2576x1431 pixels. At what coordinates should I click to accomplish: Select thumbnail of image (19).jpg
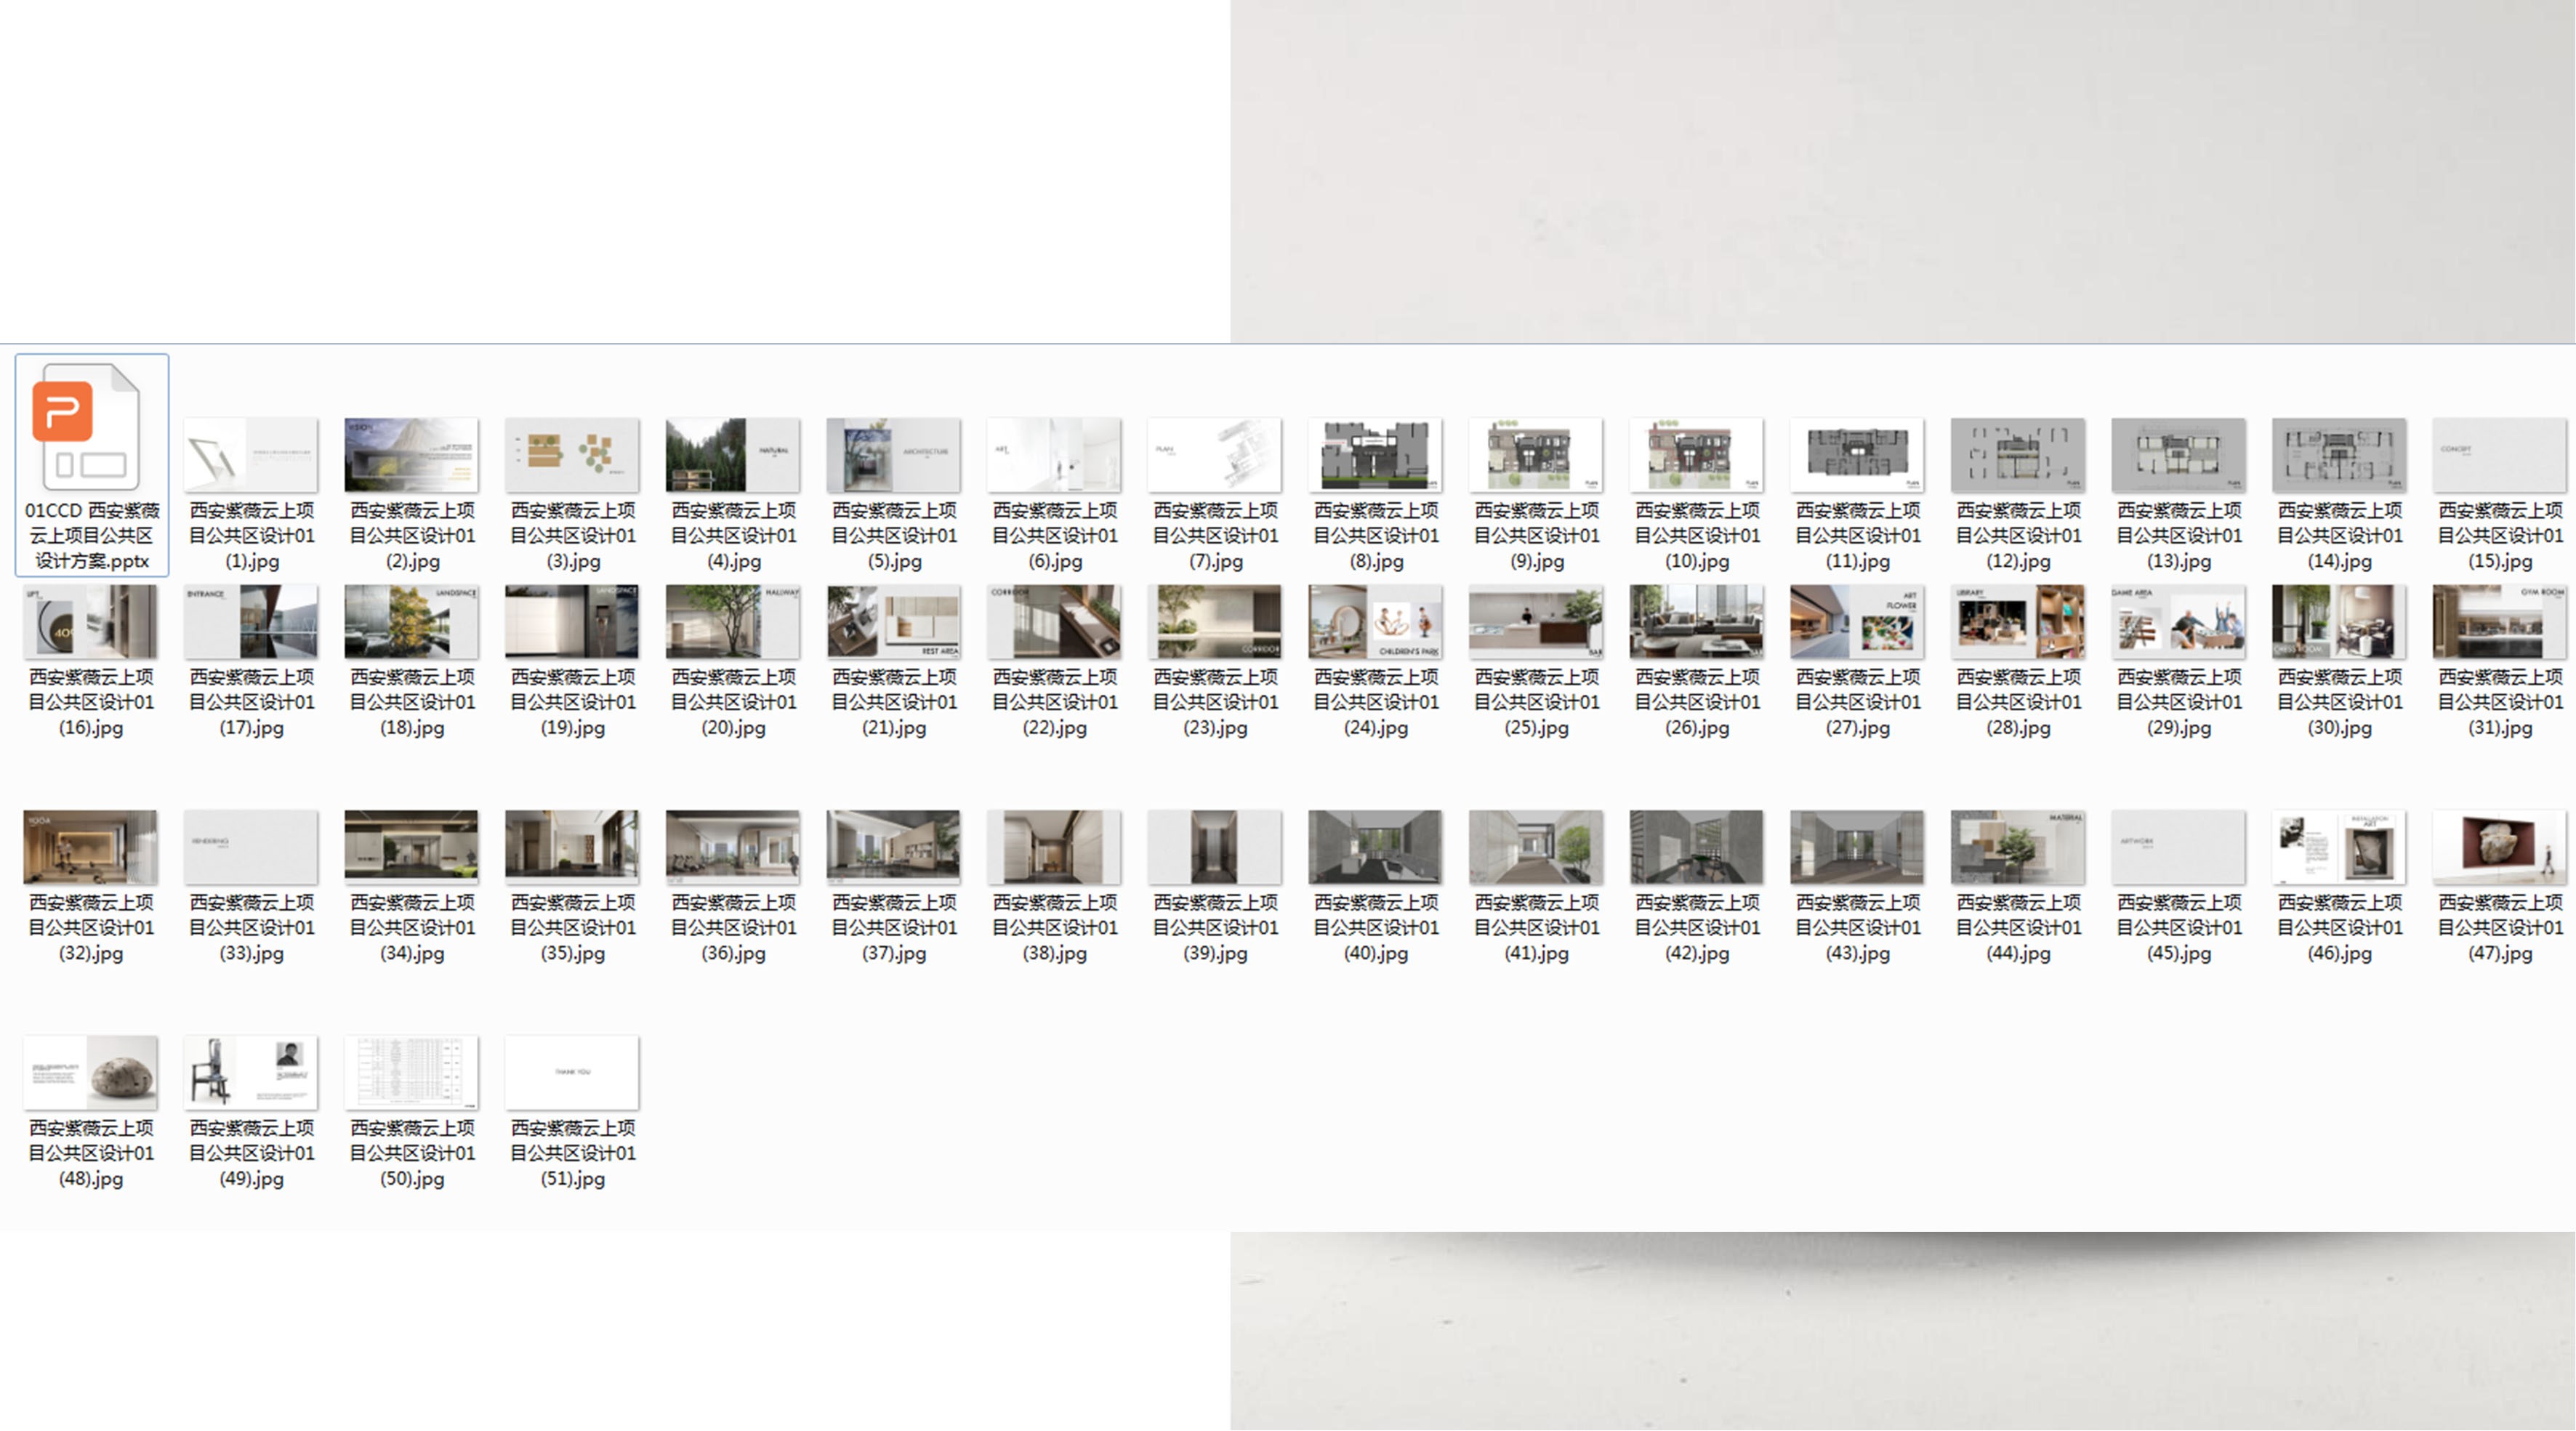(x=573, y=622)
